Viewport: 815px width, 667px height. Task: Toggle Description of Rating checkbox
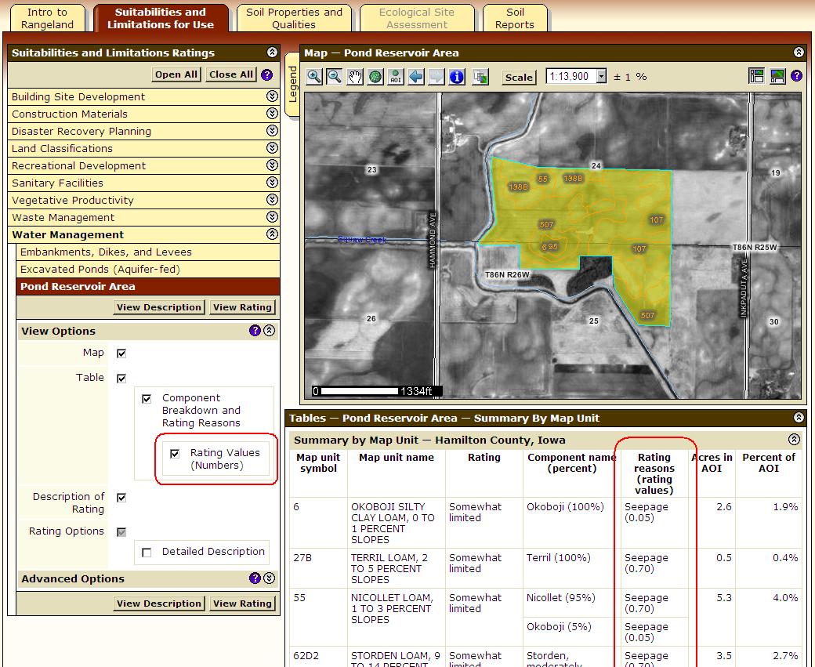point(121,498)
